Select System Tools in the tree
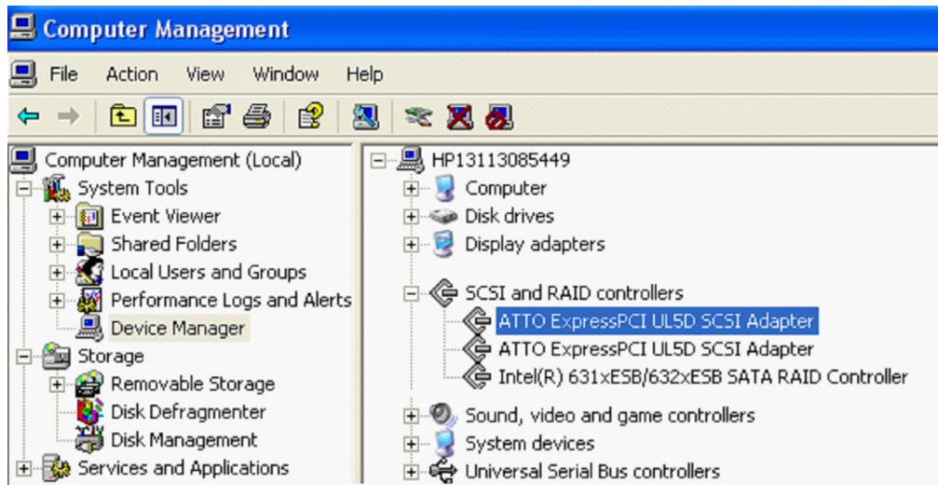Screen dimensions: 938x485 133,188
